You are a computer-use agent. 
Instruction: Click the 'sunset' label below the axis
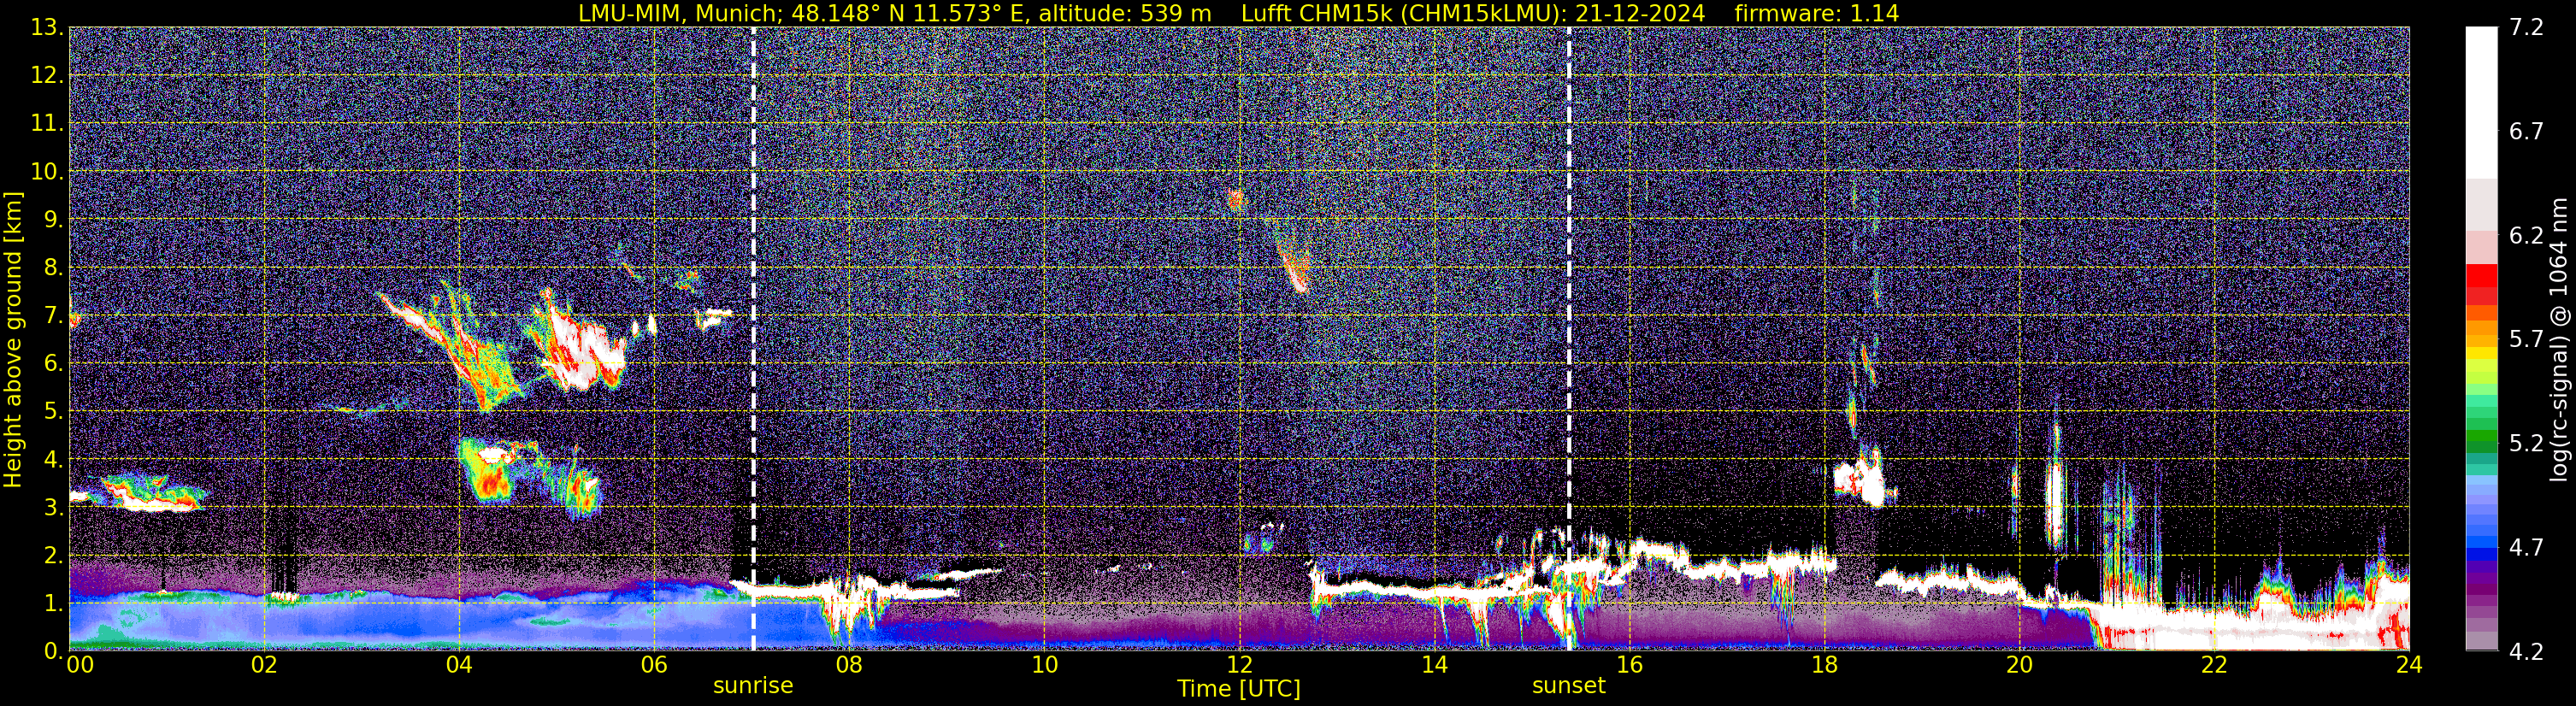[1568, 686]
